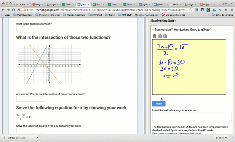Go back with browser back arrow

tap(3, 10)
